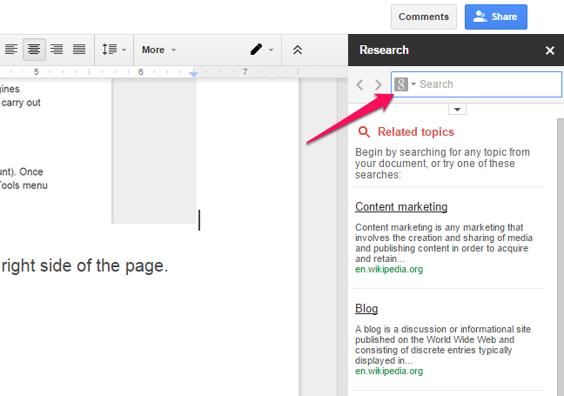
Task: Click the left align icon
Action: coord(11,50)
